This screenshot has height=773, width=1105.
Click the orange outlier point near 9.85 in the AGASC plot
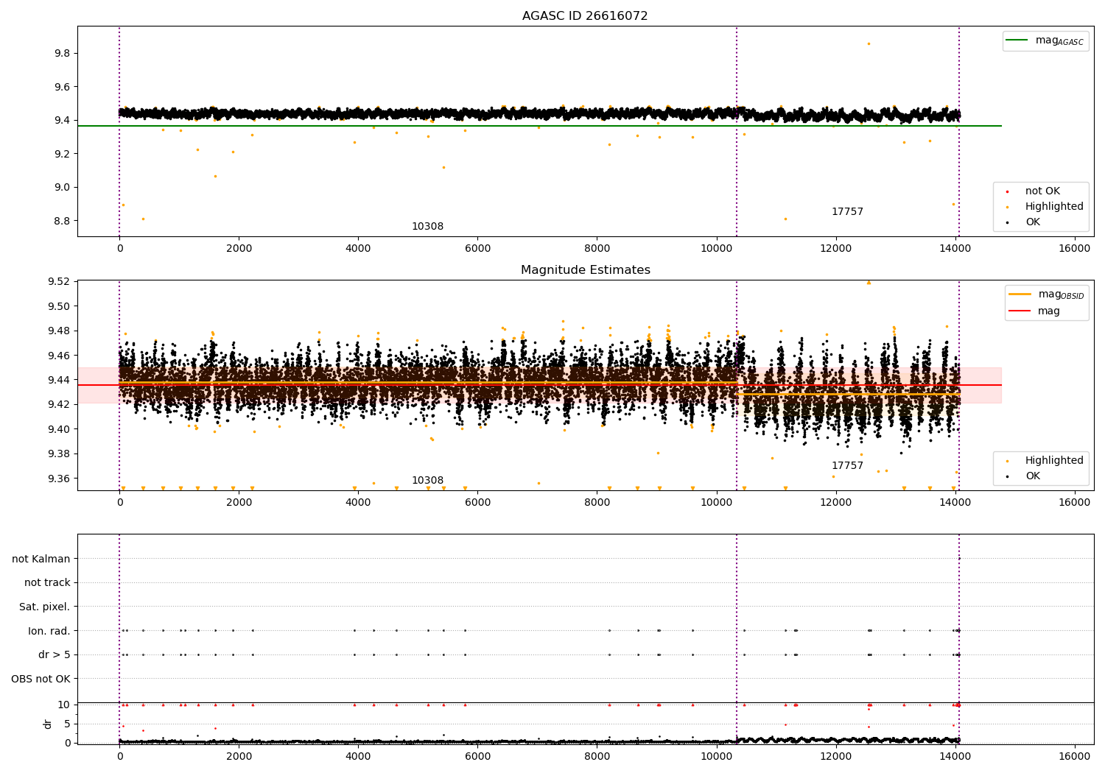[x=869, y=43]
